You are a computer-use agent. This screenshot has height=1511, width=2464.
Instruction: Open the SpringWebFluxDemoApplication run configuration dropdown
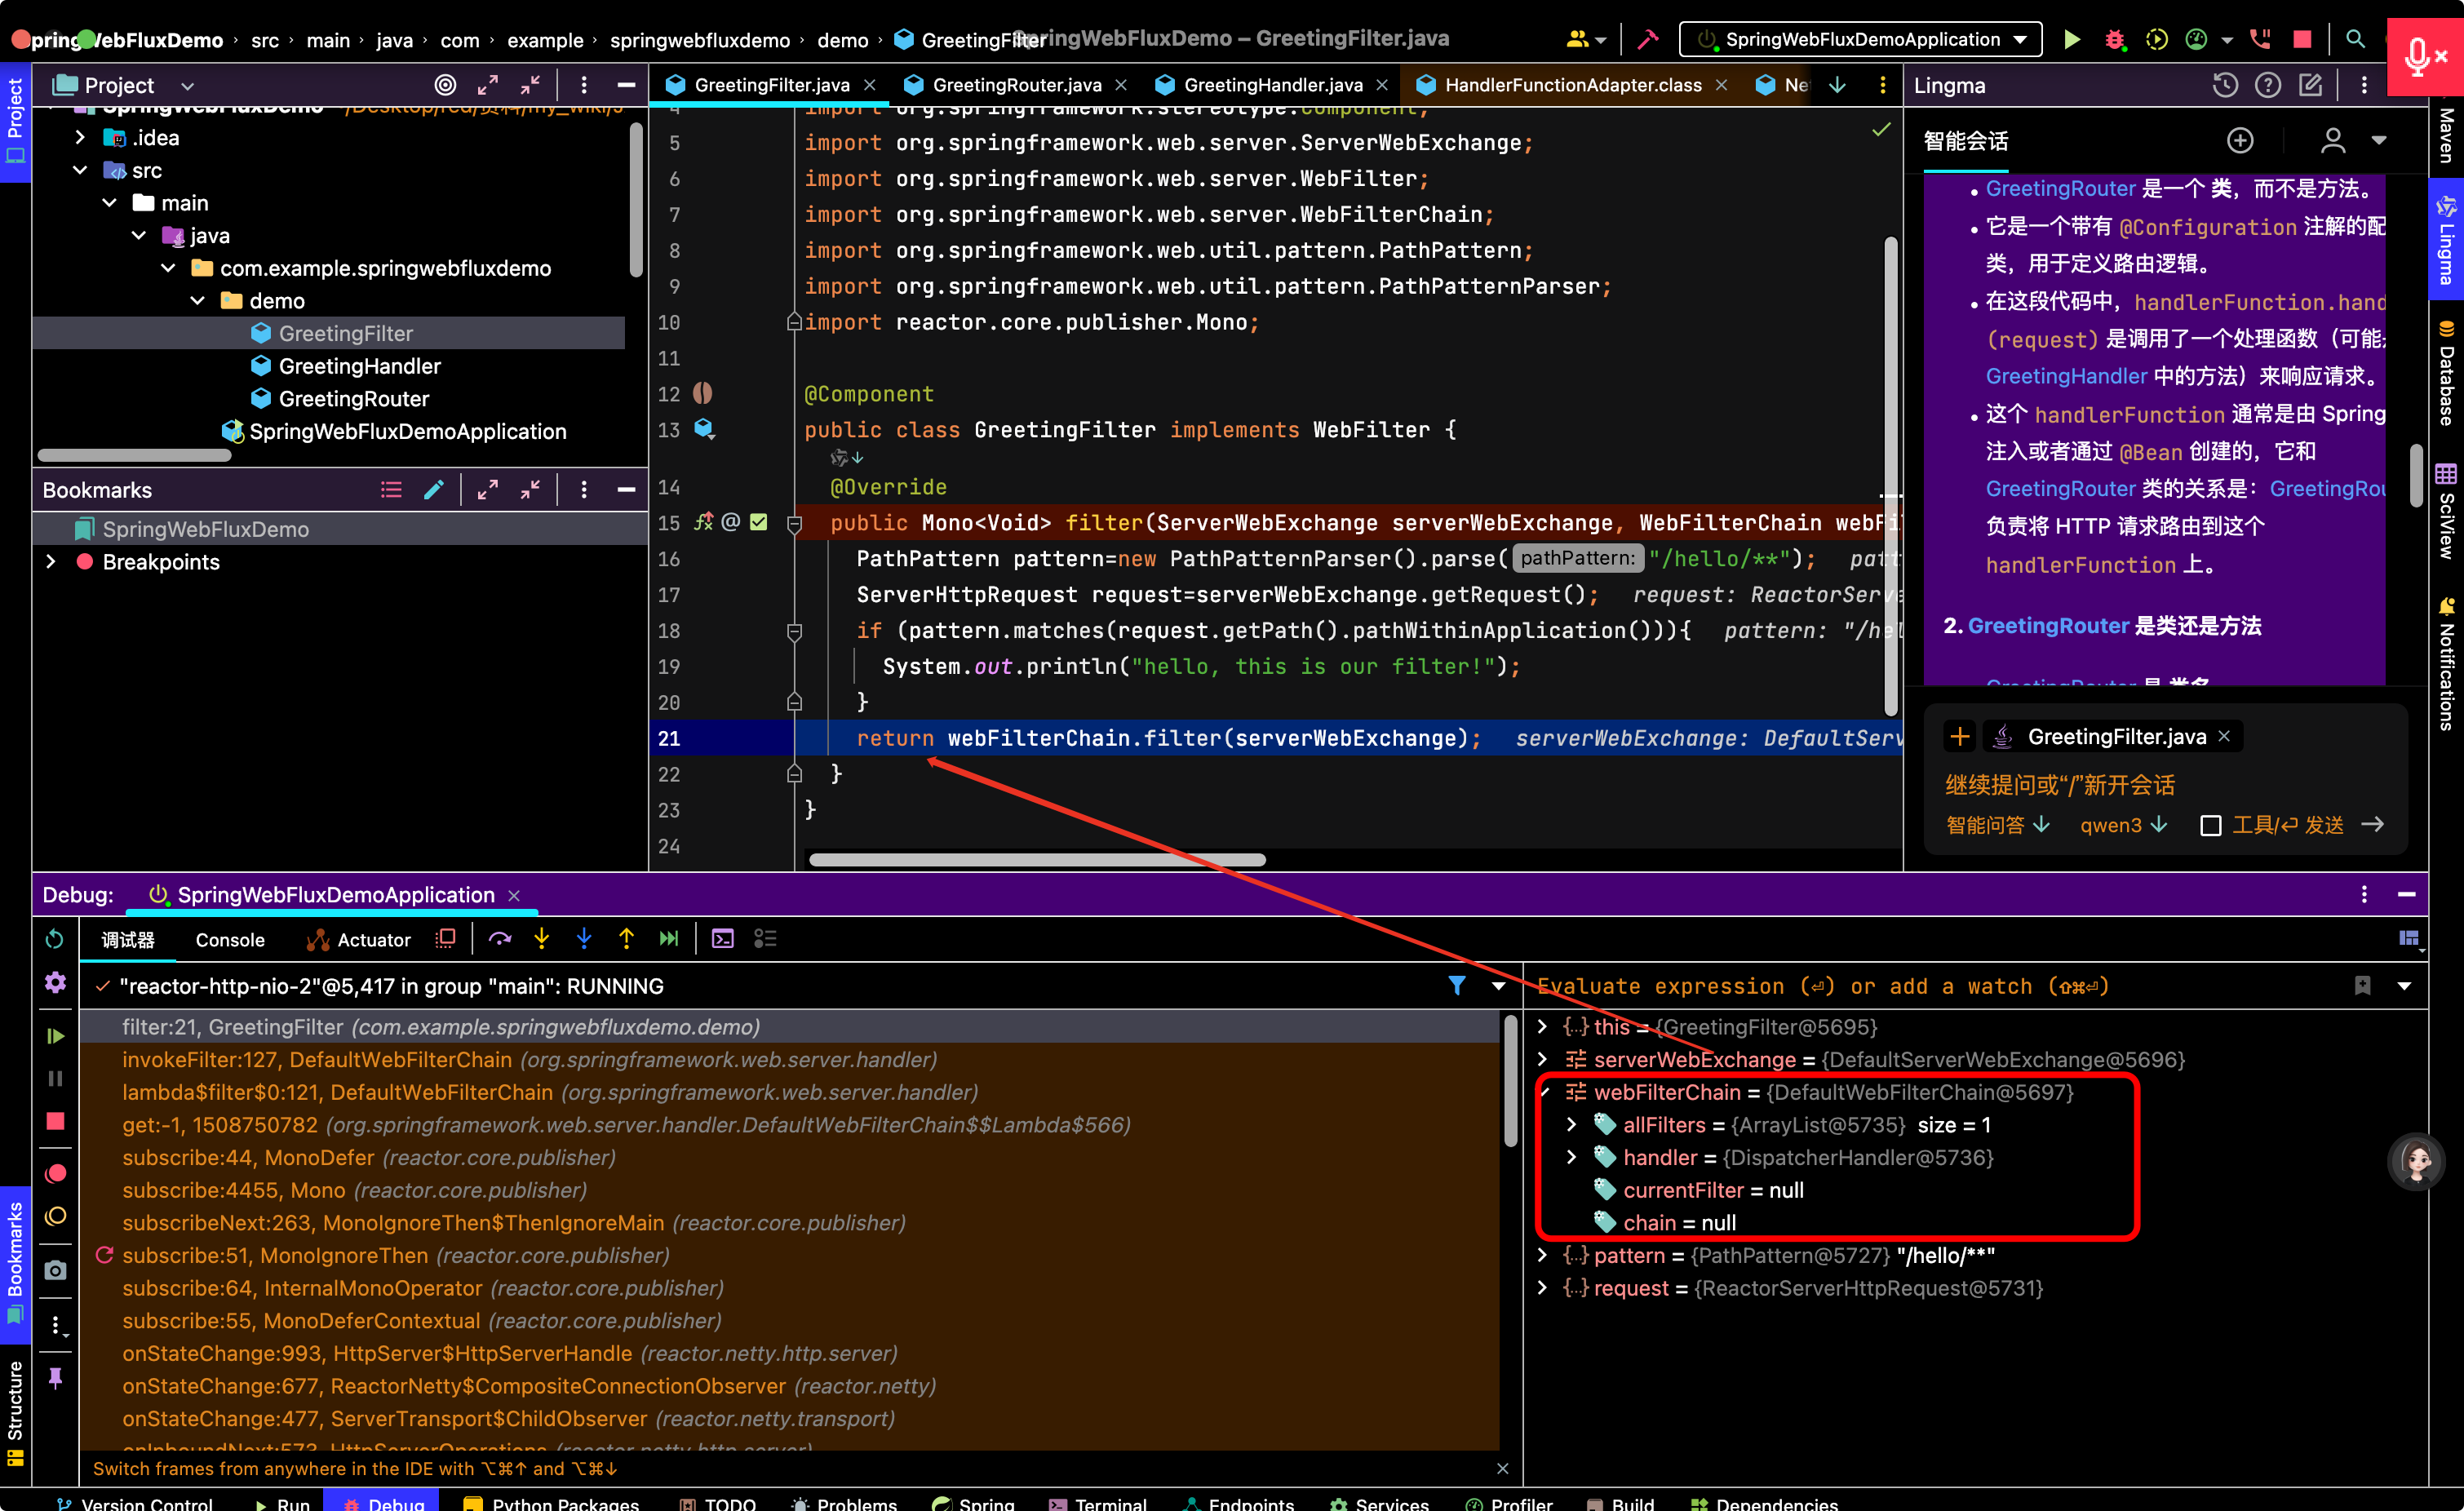[x=1860, y=39]
